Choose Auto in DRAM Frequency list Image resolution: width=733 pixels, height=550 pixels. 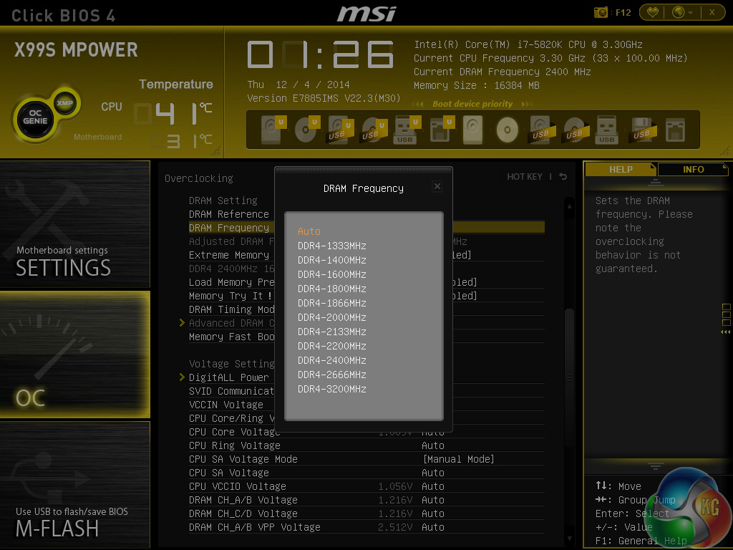point(309,231)
